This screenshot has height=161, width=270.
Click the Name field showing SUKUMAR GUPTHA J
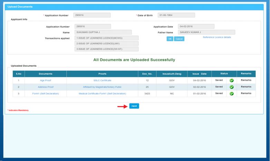(x=98, y=32)
